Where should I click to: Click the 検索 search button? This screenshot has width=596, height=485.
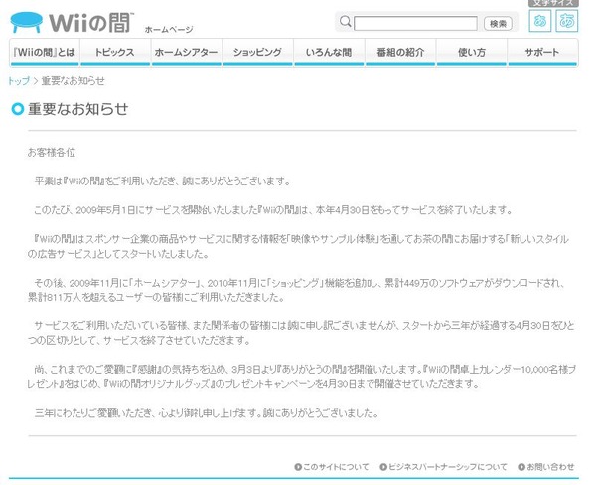click(498, 23)
